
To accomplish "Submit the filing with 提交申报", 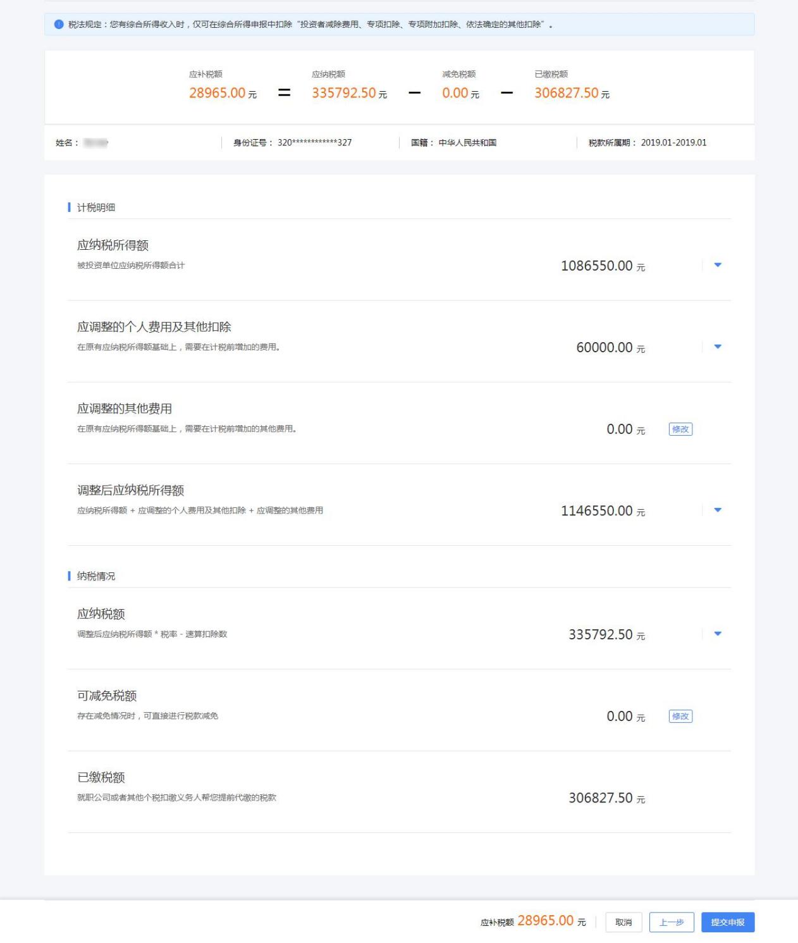I will pyautogui.click(x=727, y=922).
